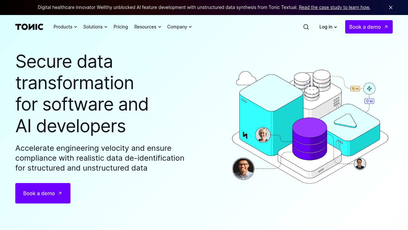Expand the Company dropdown menu
This screenshot has width=408, height=230.
coord(179,27)
